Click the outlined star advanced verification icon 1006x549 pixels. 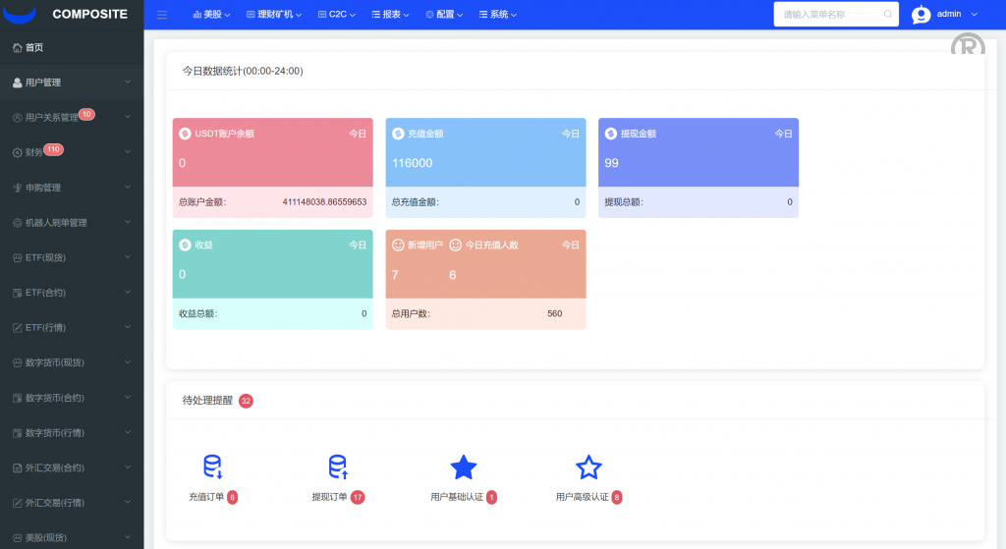587,467
